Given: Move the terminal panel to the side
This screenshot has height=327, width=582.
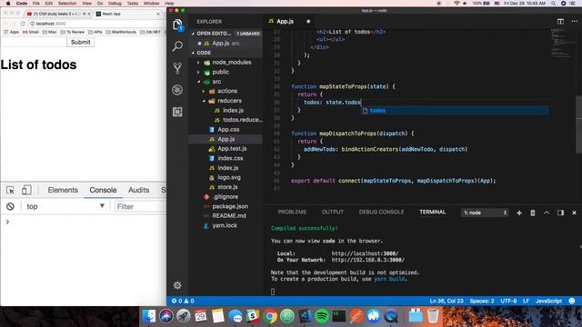Looking at the screenshot, I should [560, 213].
